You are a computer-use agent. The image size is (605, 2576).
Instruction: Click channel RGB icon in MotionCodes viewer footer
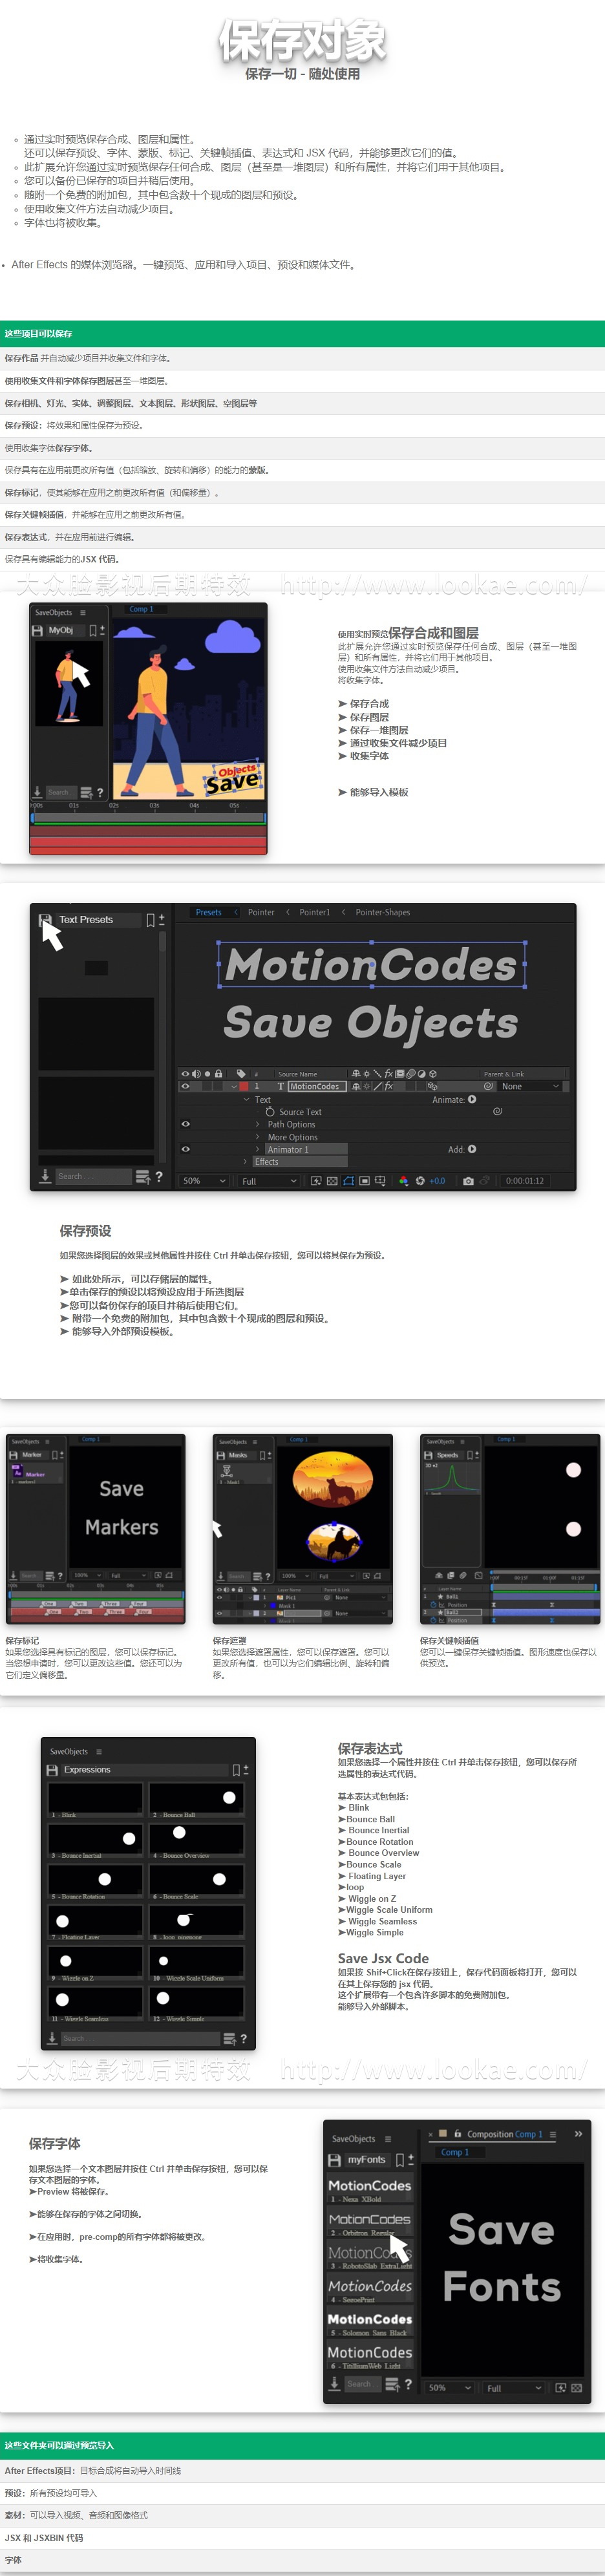[x=404, y=1180]
